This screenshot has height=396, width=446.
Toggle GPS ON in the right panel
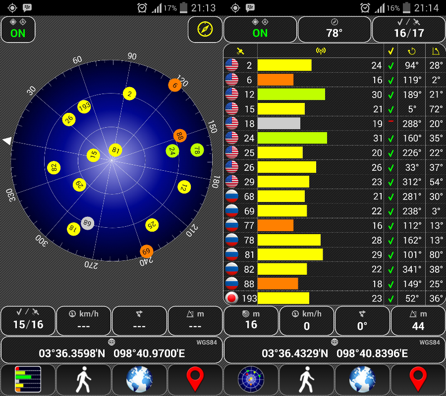260,29
